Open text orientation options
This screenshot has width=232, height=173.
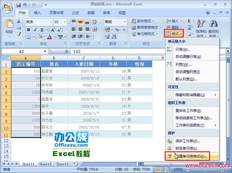tap(89, 36)
